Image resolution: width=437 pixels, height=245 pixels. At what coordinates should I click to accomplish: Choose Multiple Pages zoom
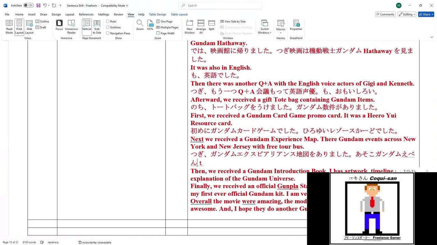167,27
